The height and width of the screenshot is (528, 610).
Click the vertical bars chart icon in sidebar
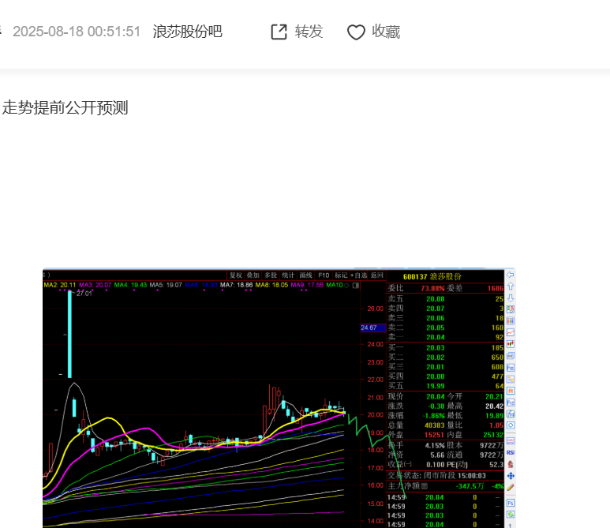click(511, 320)
